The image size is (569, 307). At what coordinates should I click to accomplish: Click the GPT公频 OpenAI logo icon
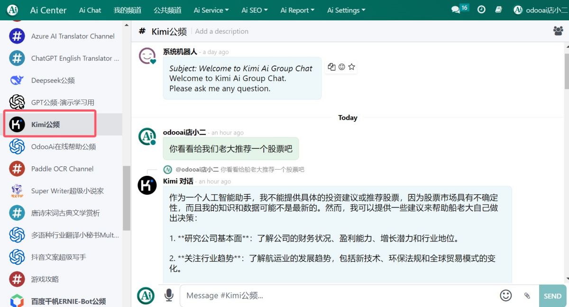pyautogui.click(x=17, y=102)
